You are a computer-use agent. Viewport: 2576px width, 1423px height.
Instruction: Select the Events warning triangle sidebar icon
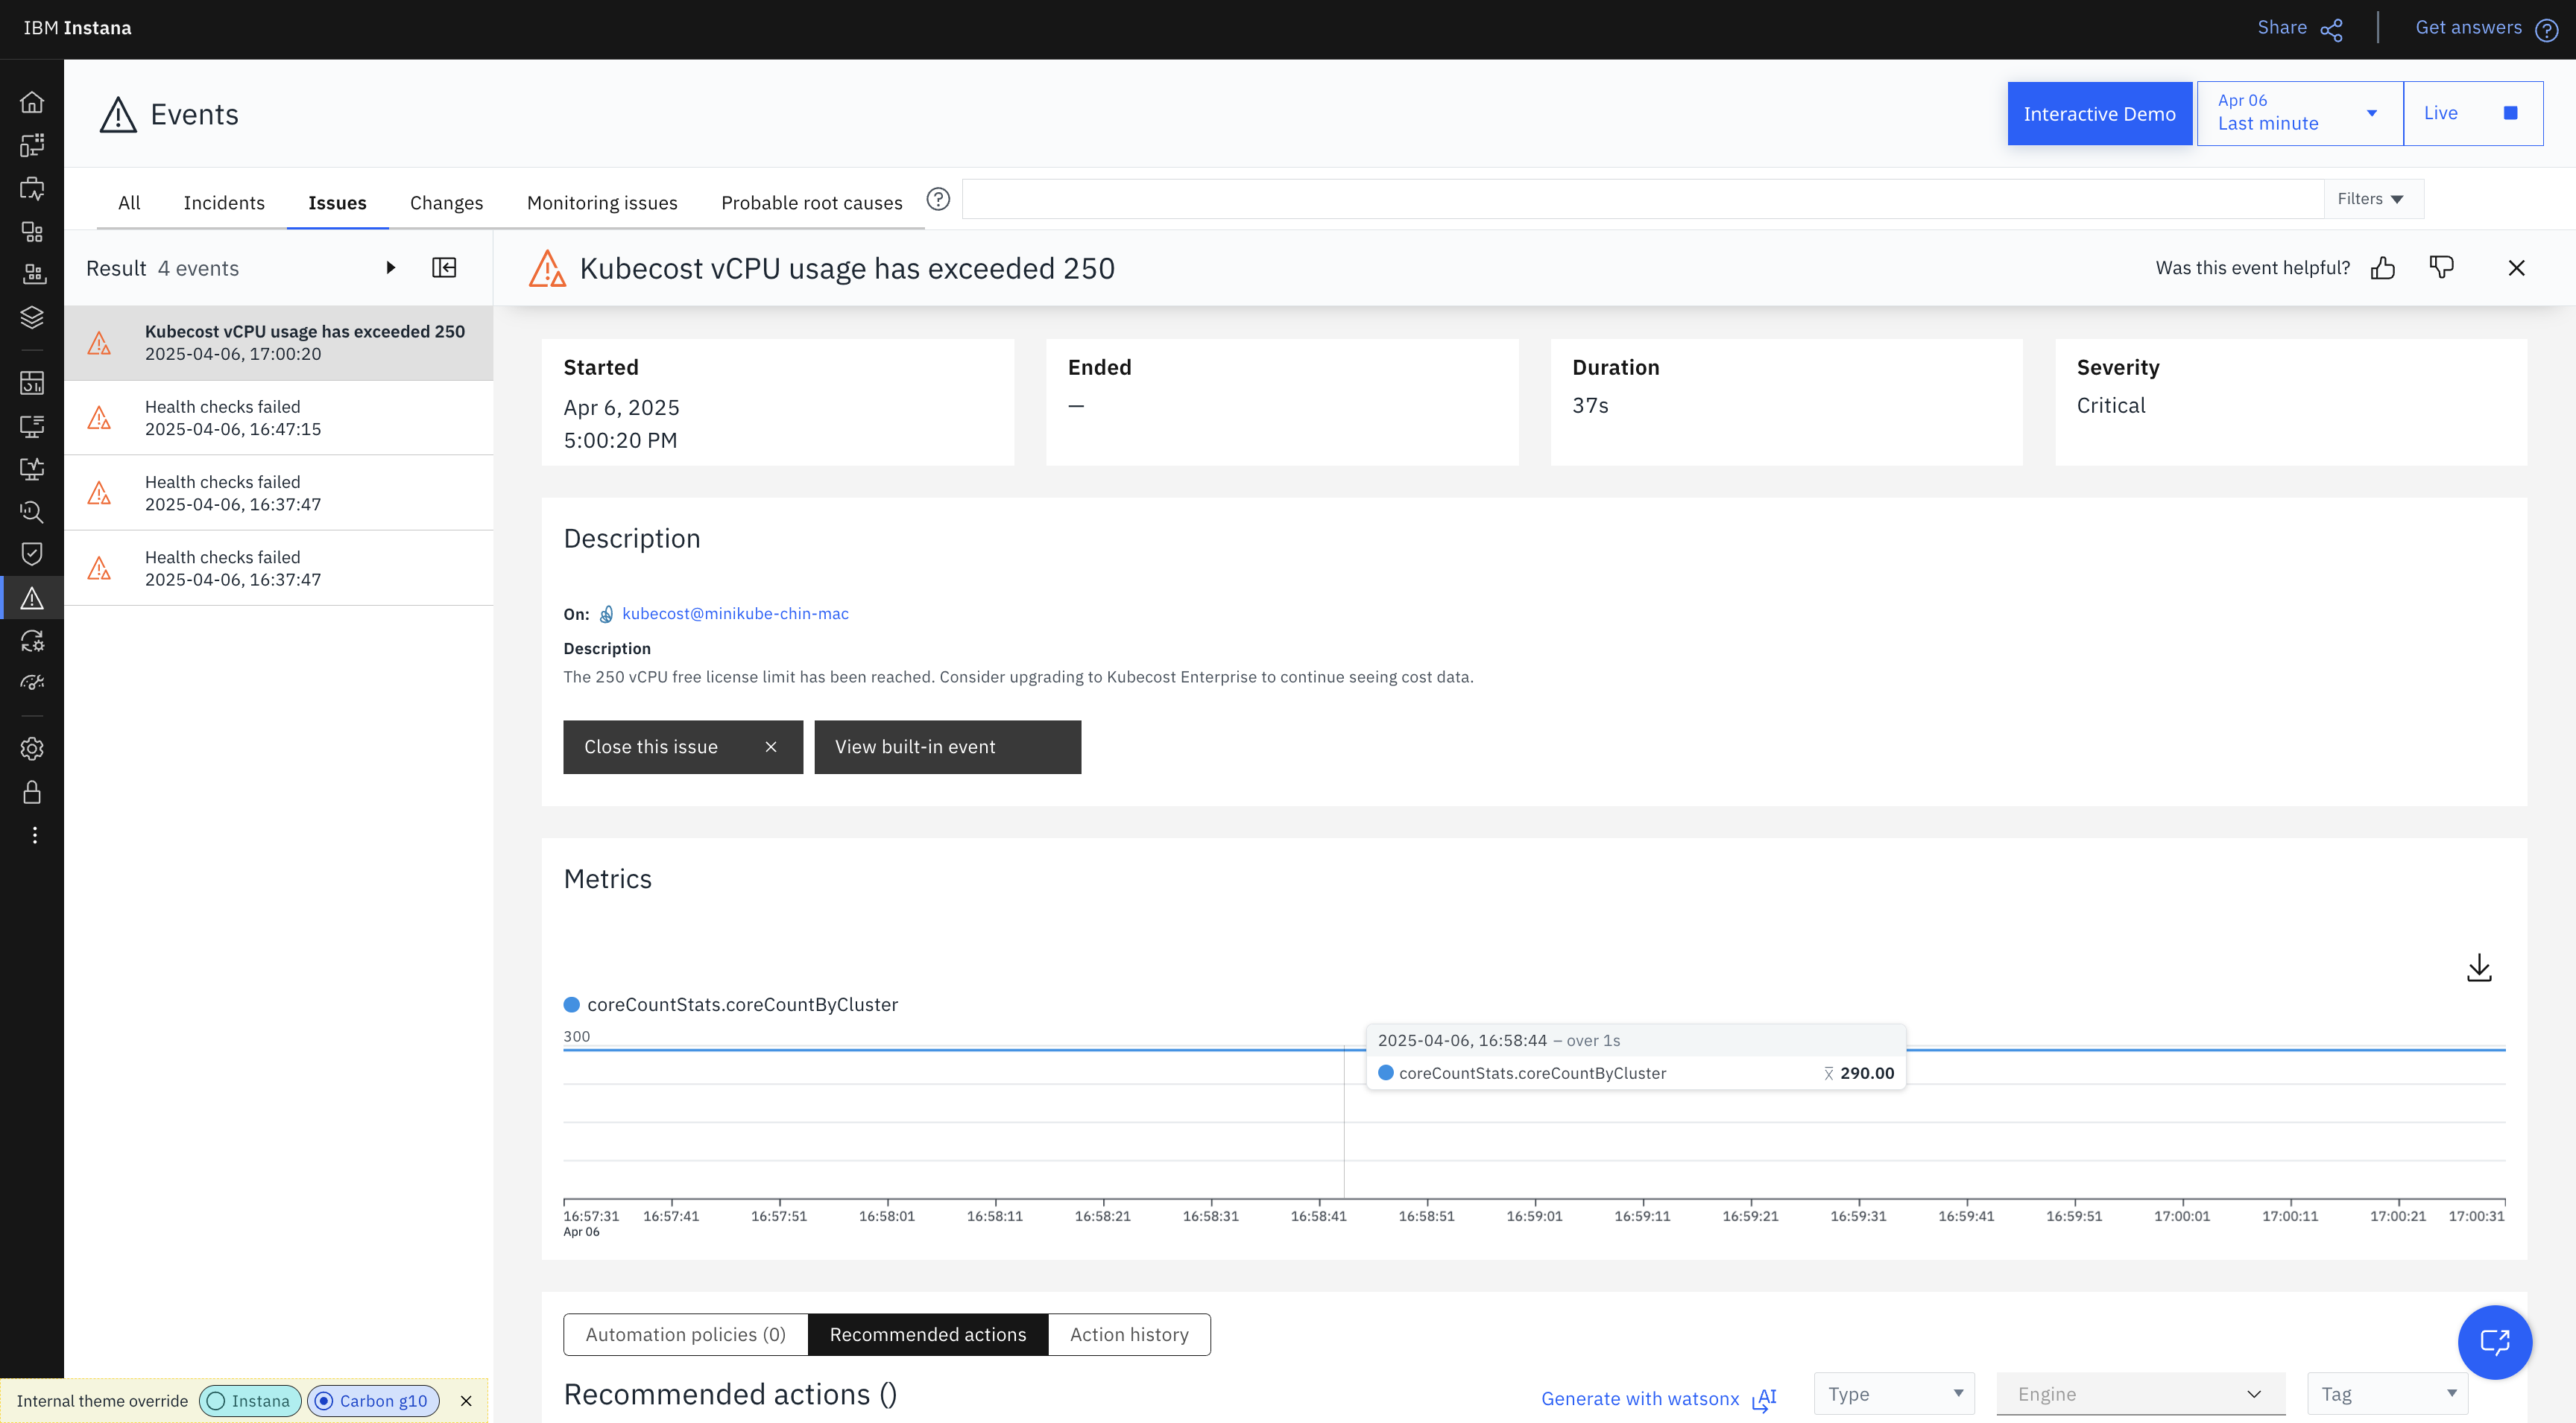(x=32, y=598)
